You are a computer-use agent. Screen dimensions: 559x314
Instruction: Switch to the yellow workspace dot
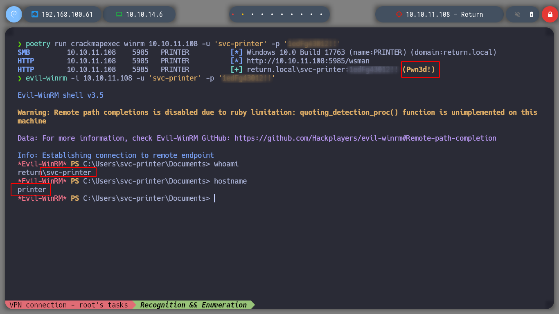click(243, 14)
